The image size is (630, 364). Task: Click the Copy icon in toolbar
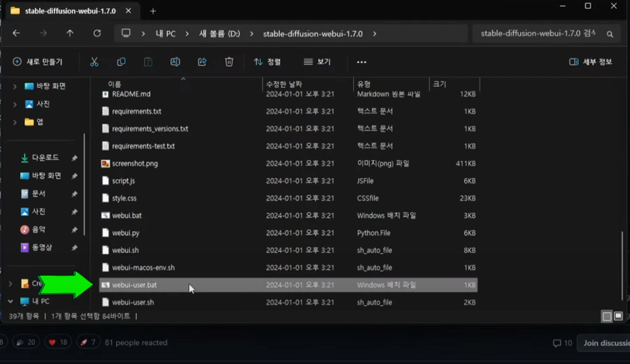[x=121, y=62]
